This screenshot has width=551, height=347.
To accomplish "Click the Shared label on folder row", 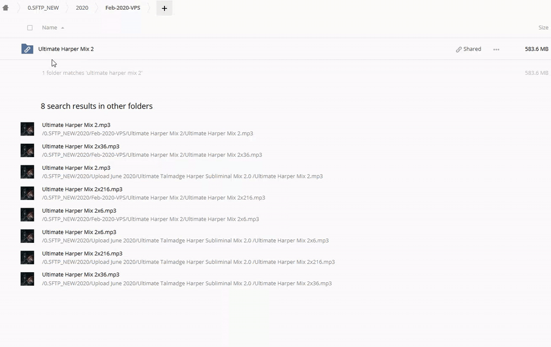I will pos(472,49).
